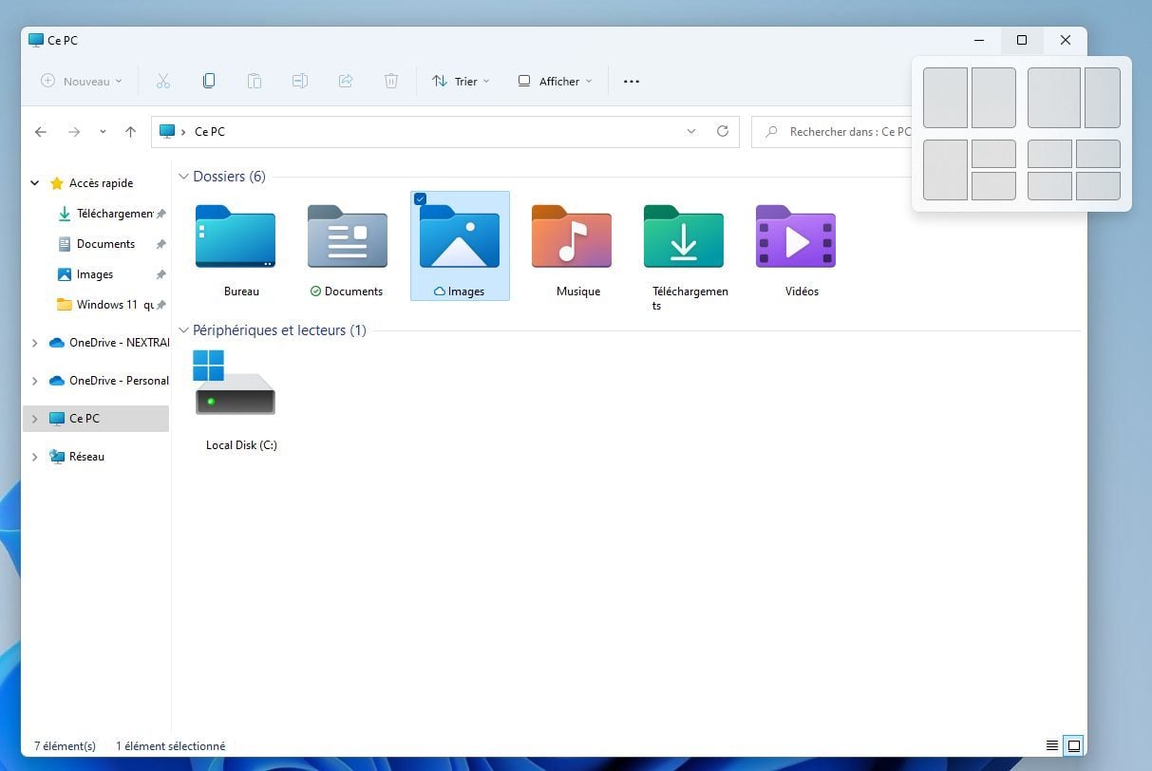Snap to bottom-right quadrant of four-grid layout
This screenshot has height=771, width=1152.
pos(1098,185)
